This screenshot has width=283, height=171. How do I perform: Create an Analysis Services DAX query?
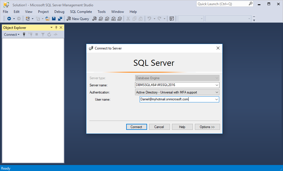coord(120,19)
